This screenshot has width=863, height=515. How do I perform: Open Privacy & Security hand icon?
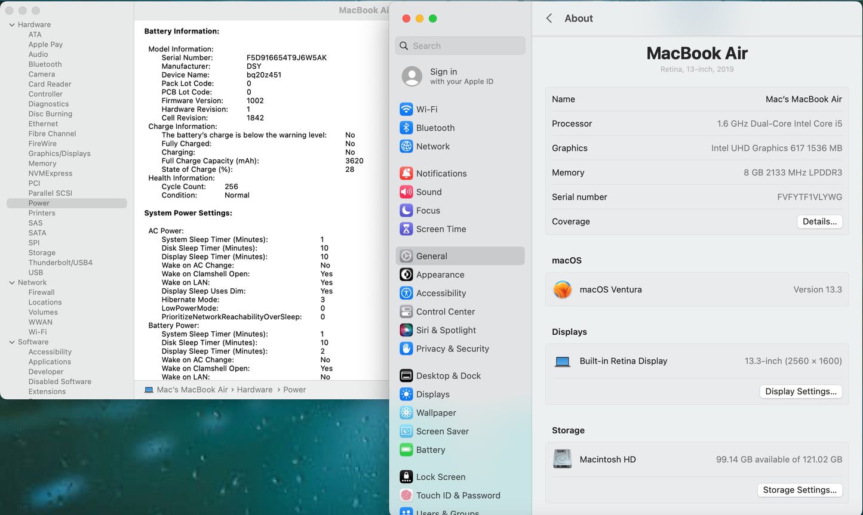coord(406,349)
